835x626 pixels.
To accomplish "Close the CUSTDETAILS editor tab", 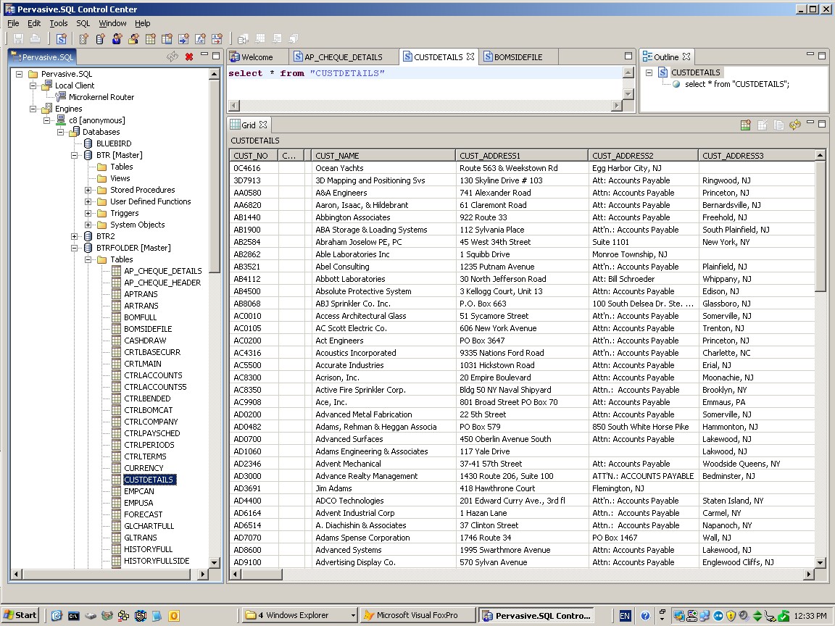I will [x=470, y=57].
